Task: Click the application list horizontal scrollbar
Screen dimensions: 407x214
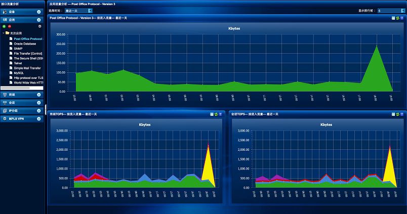Action: click(20, 88)
